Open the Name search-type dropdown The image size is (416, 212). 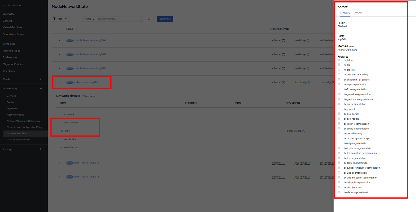90,19
